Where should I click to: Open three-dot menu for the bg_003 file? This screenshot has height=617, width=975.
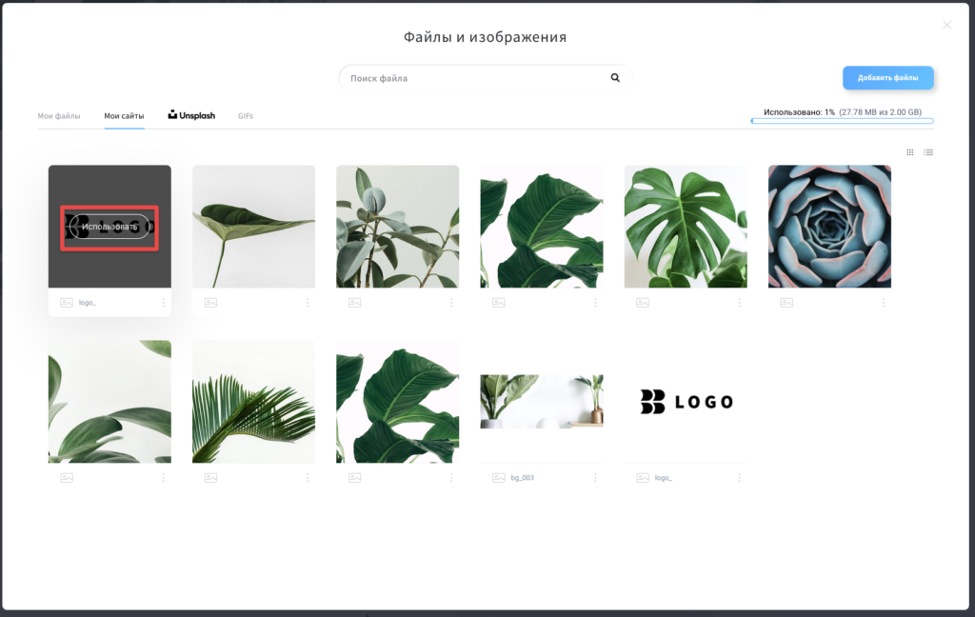click(595, 478)
